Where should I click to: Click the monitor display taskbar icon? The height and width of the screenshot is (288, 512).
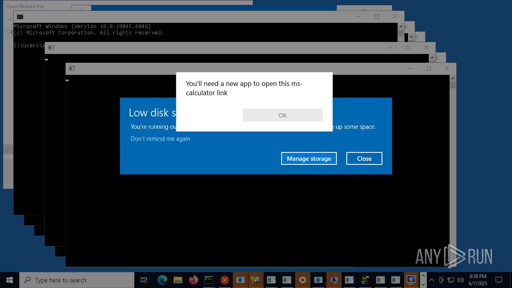[411, 280]
